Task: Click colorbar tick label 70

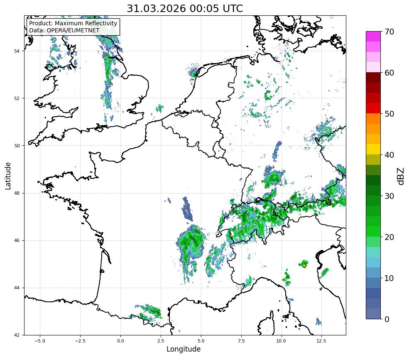Action: pyautogui.click(x=389, y=32)
